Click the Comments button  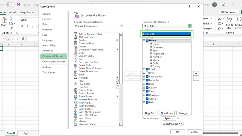229,12
